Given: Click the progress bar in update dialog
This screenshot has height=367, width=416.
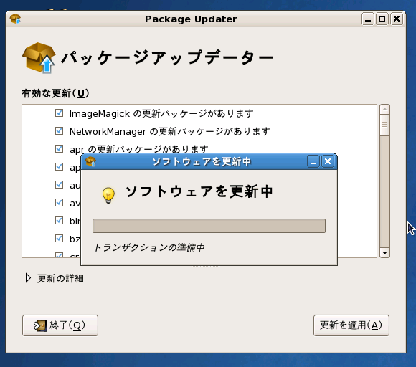Looking at the screenshot, I should pos(209,226).
